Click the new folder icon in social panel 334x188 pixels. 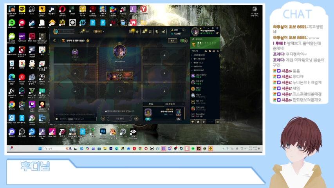click(x=209, y=51)
